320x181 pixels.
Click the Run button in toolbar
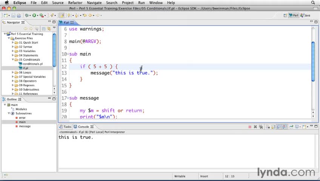(x=34, y=15)
